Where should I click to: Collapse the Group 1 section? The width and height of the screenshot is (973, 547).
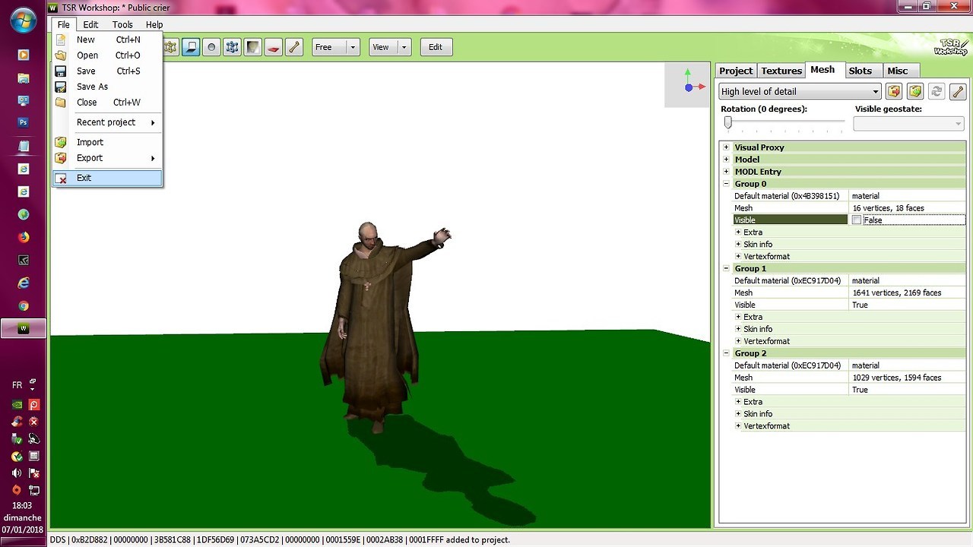(726, 268)
